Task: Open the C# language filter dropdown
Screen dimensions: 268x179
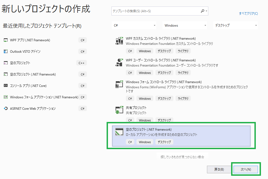Action: 134,25
